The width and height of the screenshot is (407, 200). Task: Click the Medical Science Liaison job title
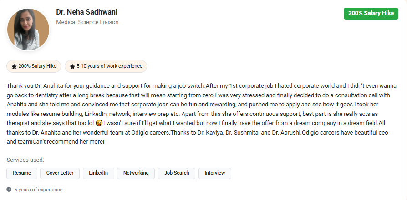87,22
